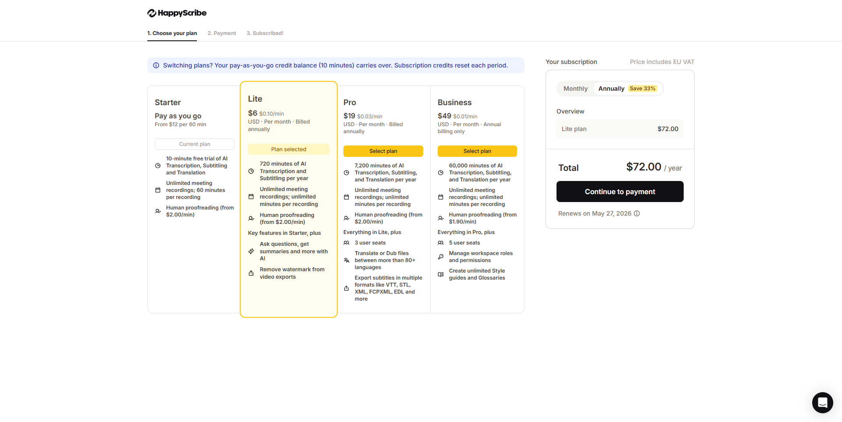842x422 pixels.
Task: Click the clock icon for Starter free trial
Action: [158, 166]
